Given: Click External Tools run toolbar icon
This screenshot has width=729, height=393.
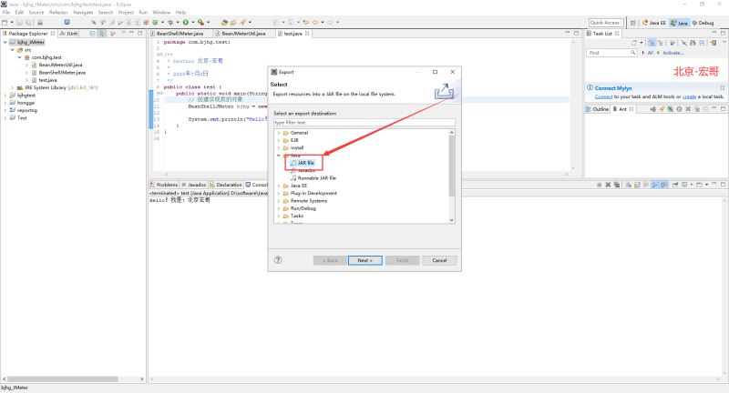Looking at the screenshot, I should 200,22.
